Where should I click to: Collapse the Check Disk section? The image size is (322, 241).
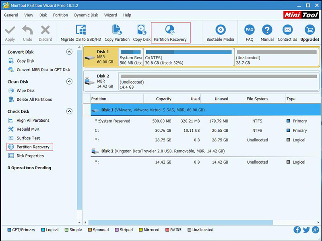click(x=69, y=112)
